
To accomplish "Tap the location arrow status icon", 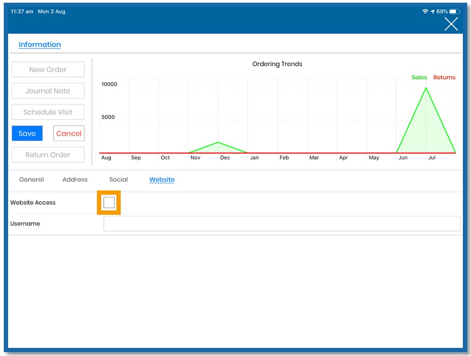I will [x=432, y=11].
